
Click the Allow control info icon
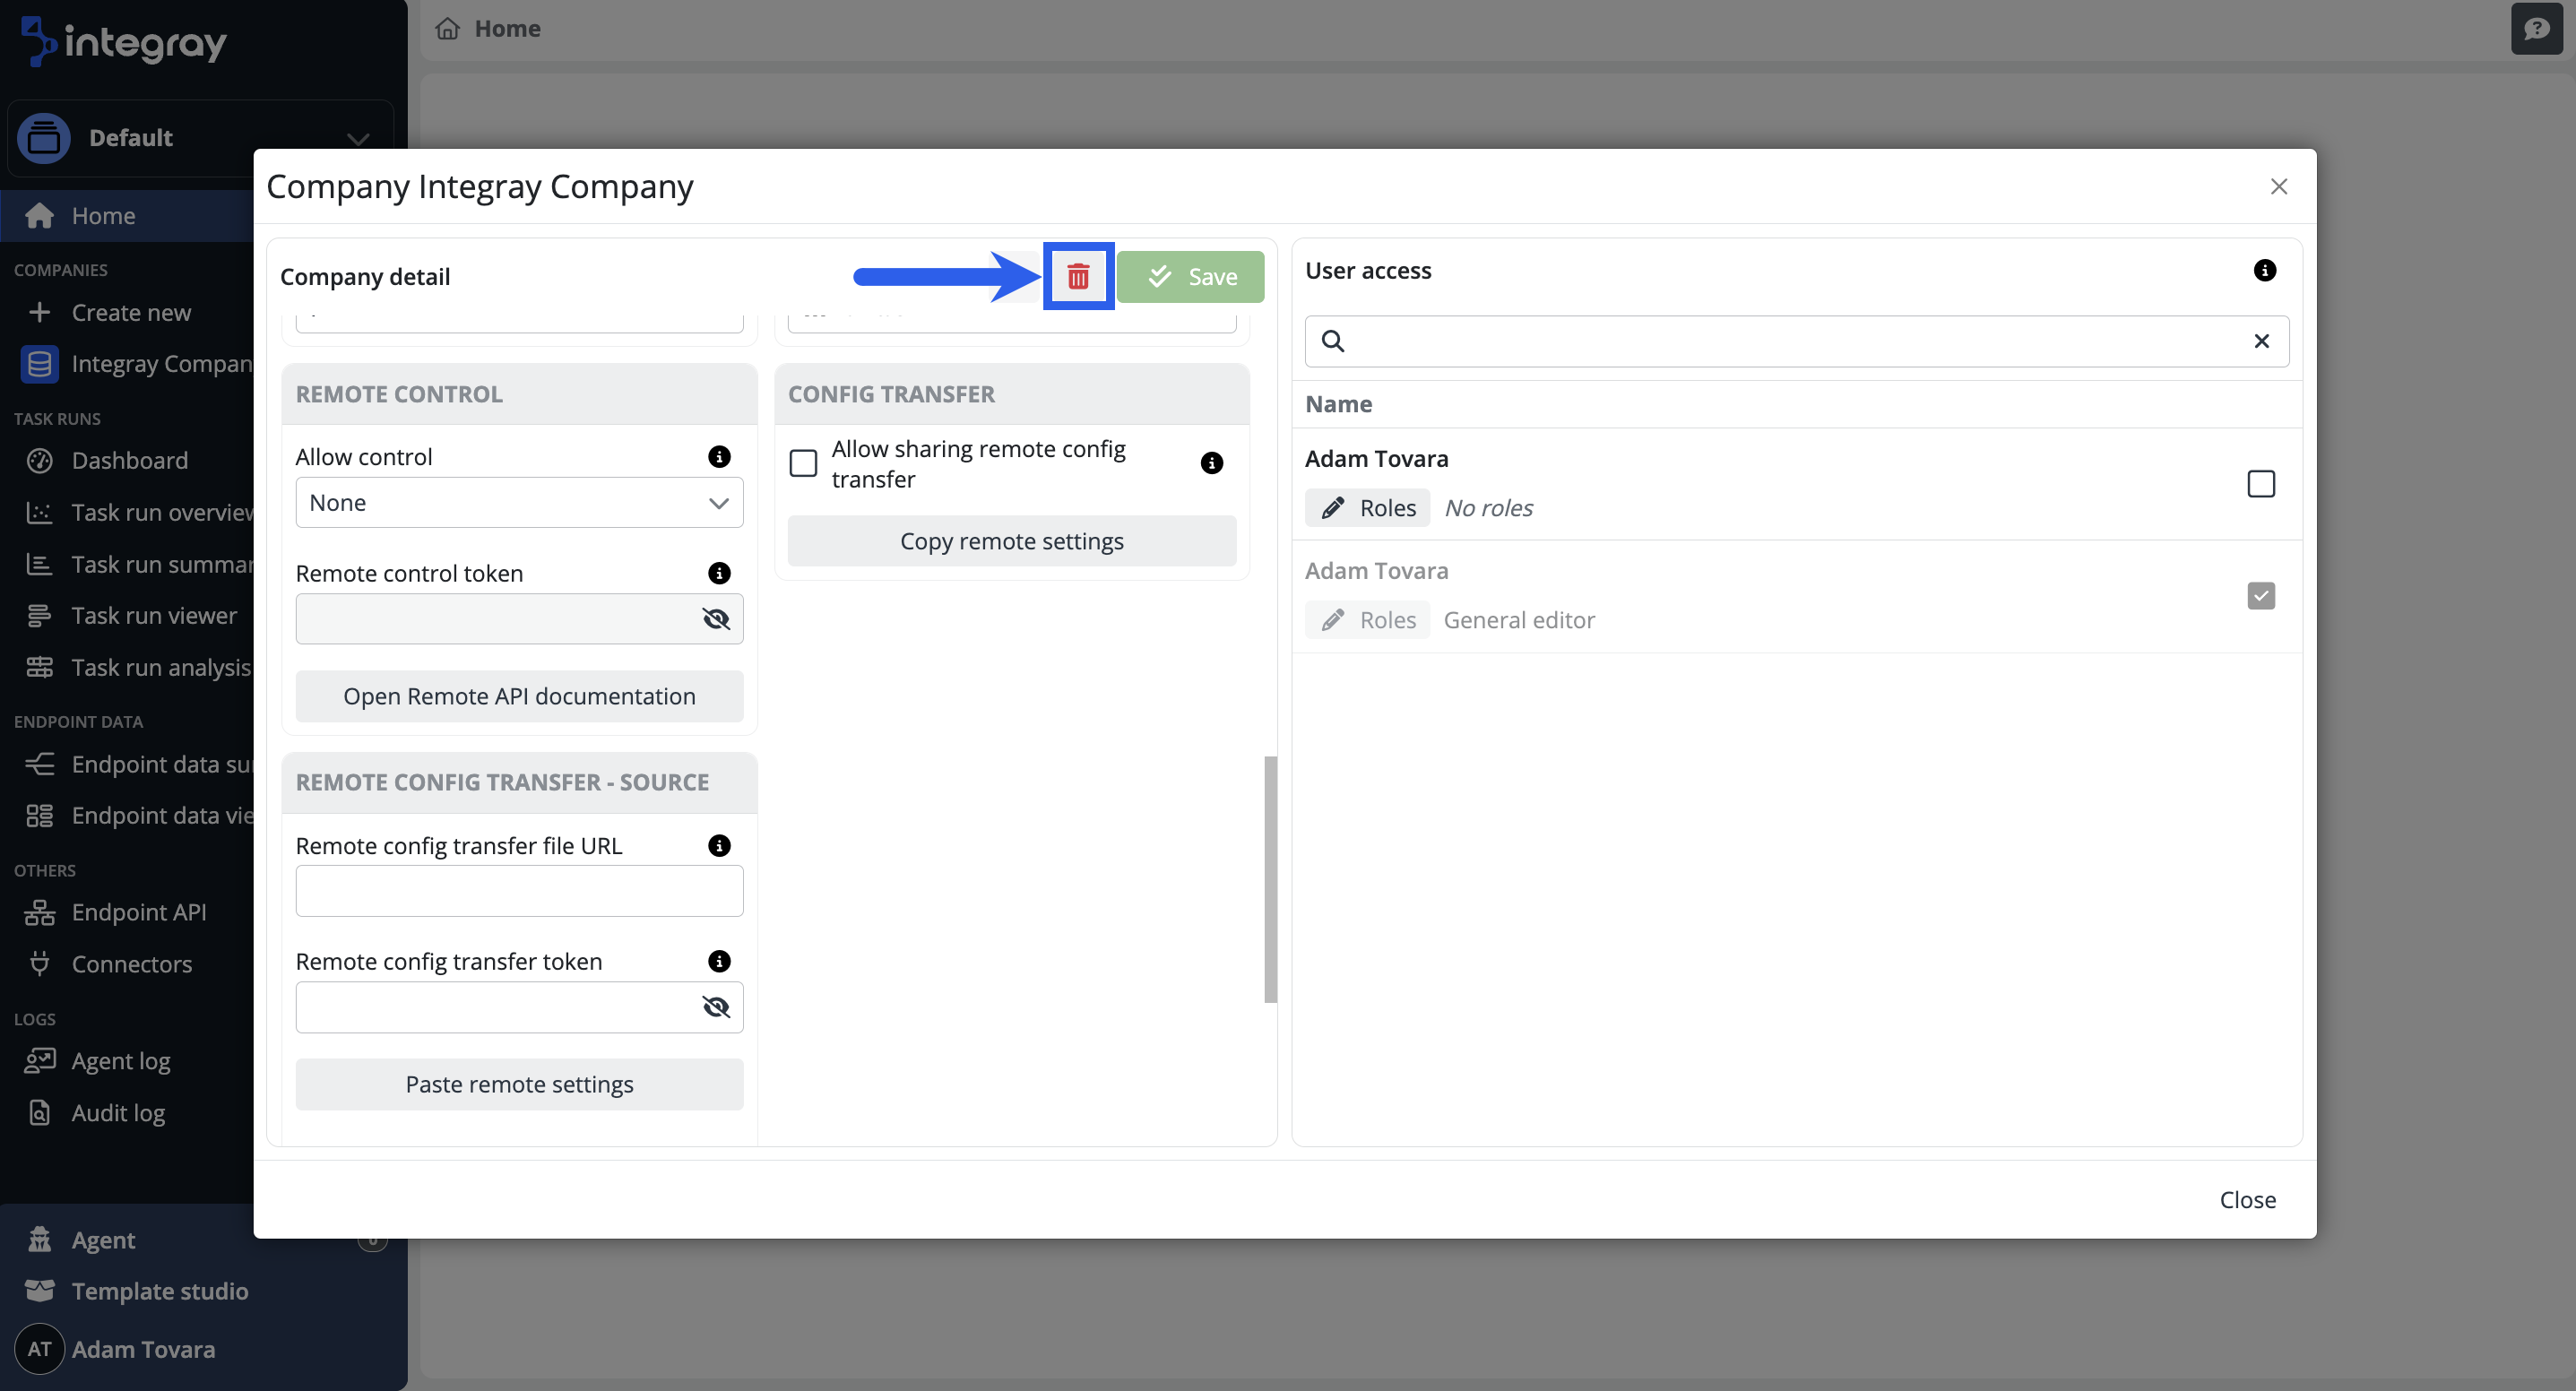point(718,456)
